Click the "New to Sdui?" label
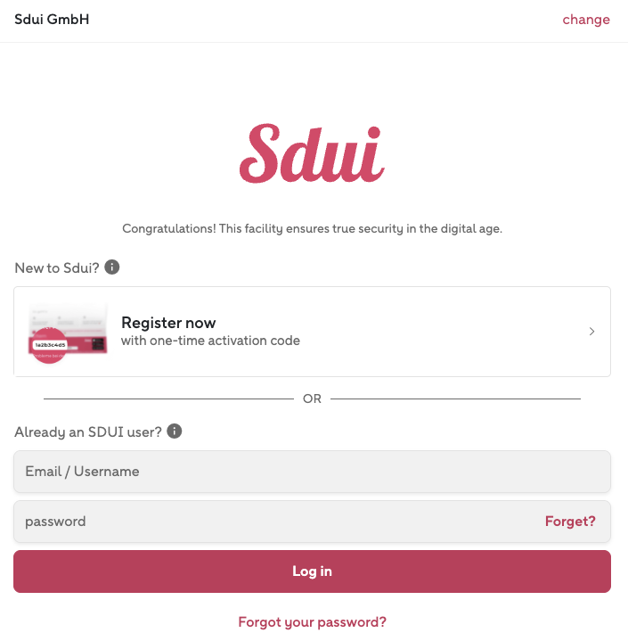This screenshot has height=641, width=628. (57, 267)
